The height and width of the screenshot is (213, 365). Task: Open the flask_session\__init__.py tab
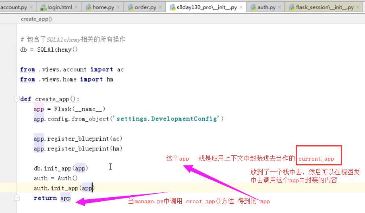[325, 7]
